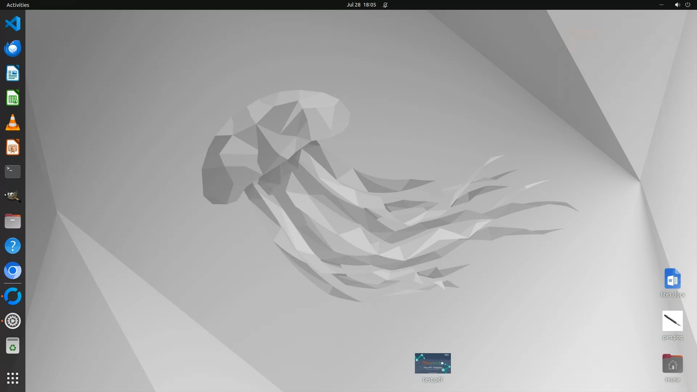Open the Trash from dock
Image resolution: width=697 pixels, height=392 pixels.
click(x=13, y=346)
